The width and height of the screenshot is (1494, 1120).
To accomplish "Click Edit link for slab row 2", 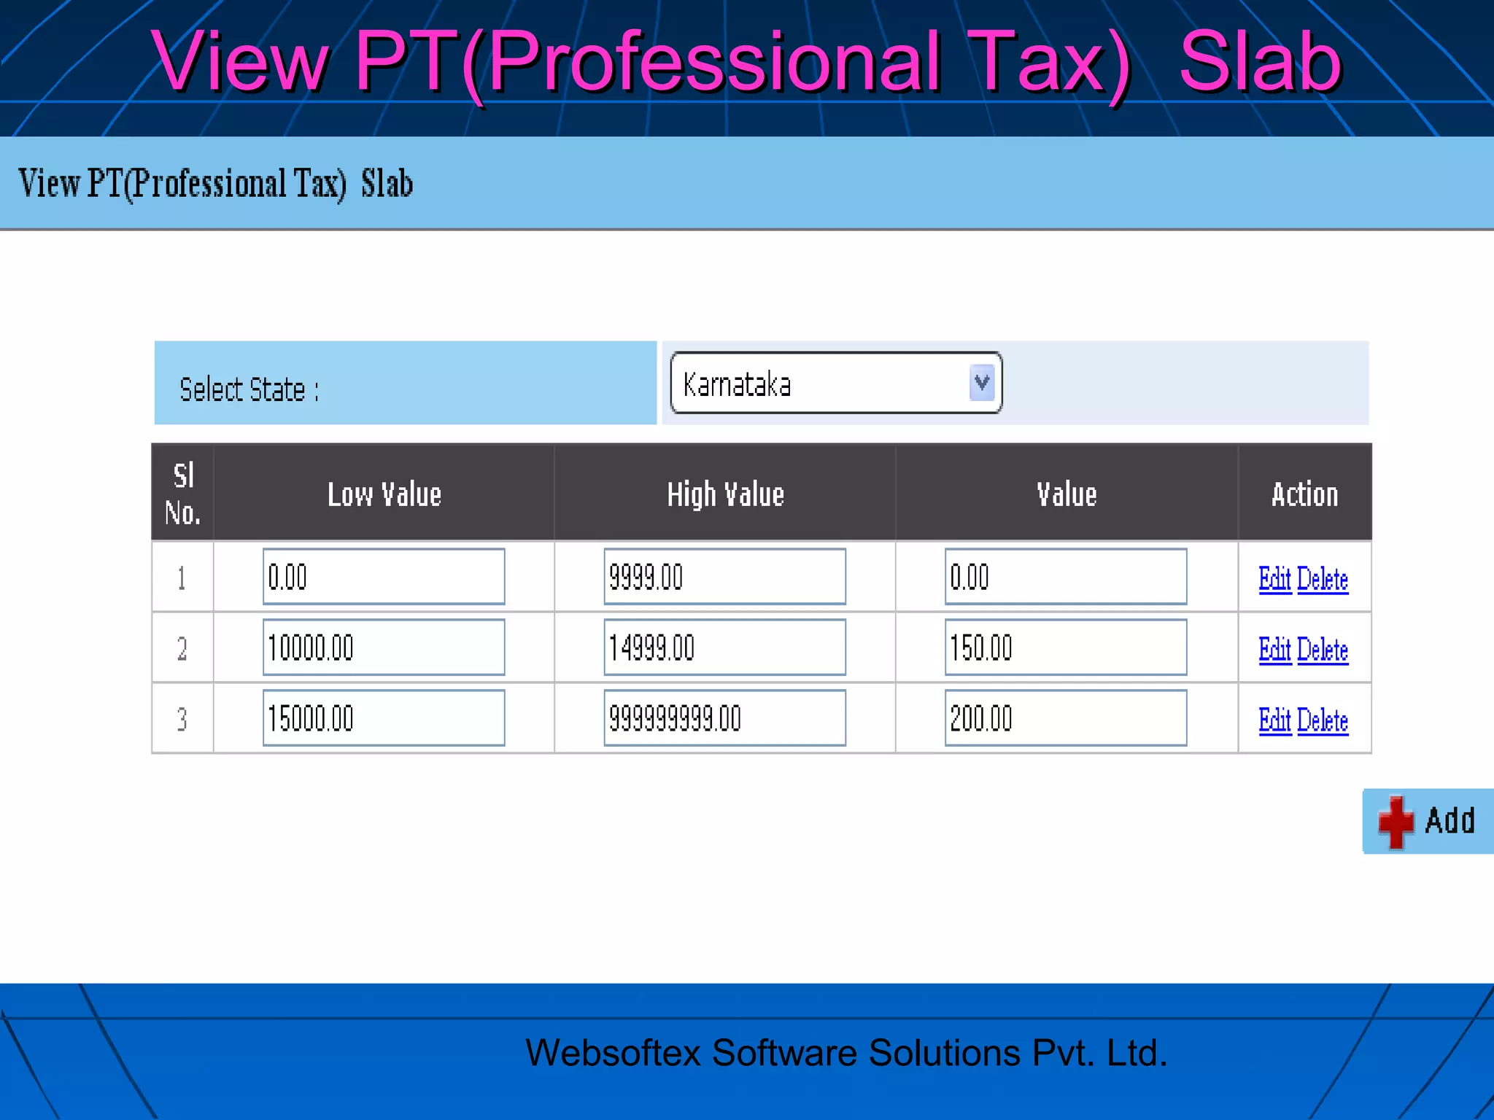I will (1274, 650).
